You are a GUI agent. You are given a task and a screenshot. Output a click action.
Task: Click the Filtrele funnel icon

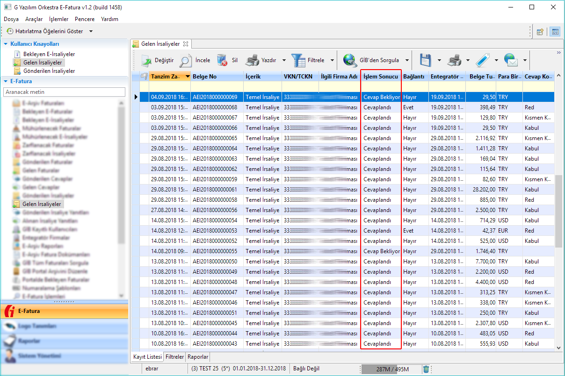pyautogui.click(x=298, y=60)
